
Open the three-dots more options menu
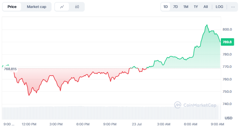click(x=233, y=7)
